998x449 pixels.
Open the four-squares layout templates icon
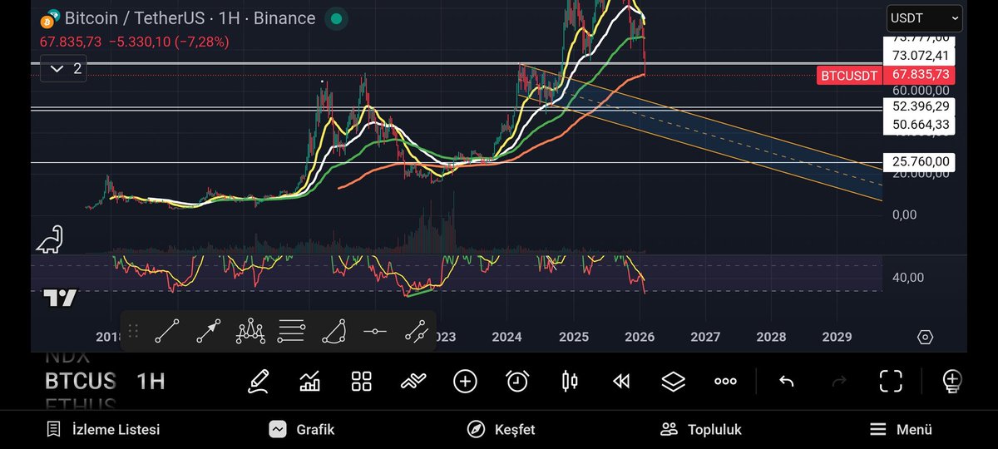(361, 382)
